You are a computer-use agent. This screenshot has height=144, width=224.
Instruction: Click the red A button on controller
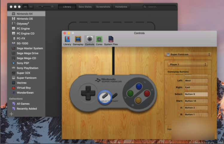(x=147, y=93)
